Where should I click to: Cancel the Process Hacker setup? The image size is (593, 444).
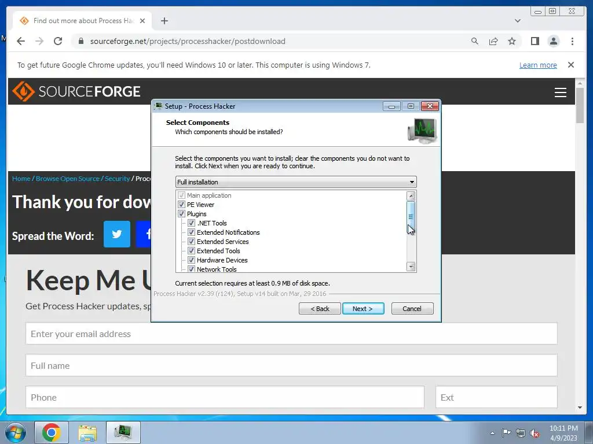coord(412,309)
